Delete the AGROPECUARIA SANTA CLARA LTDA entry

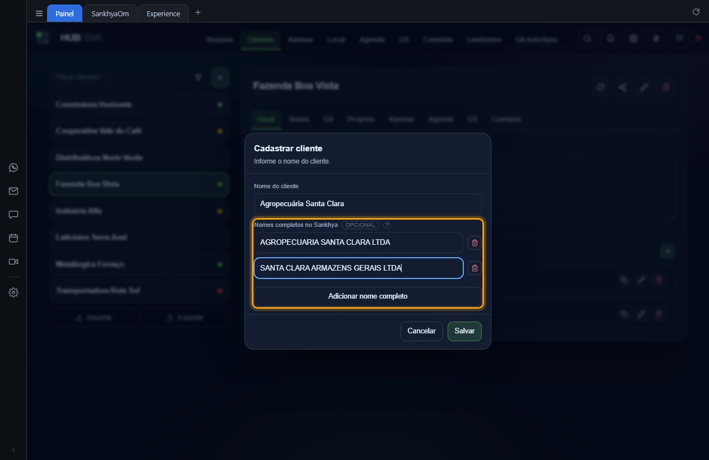tap(475, 243)
